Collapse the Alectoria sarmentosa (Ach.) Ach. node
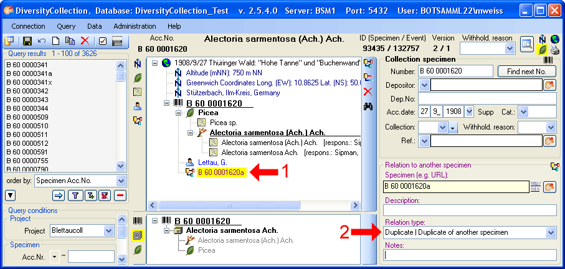The width and height of the screenshot is (565, 269). point(191,133)
